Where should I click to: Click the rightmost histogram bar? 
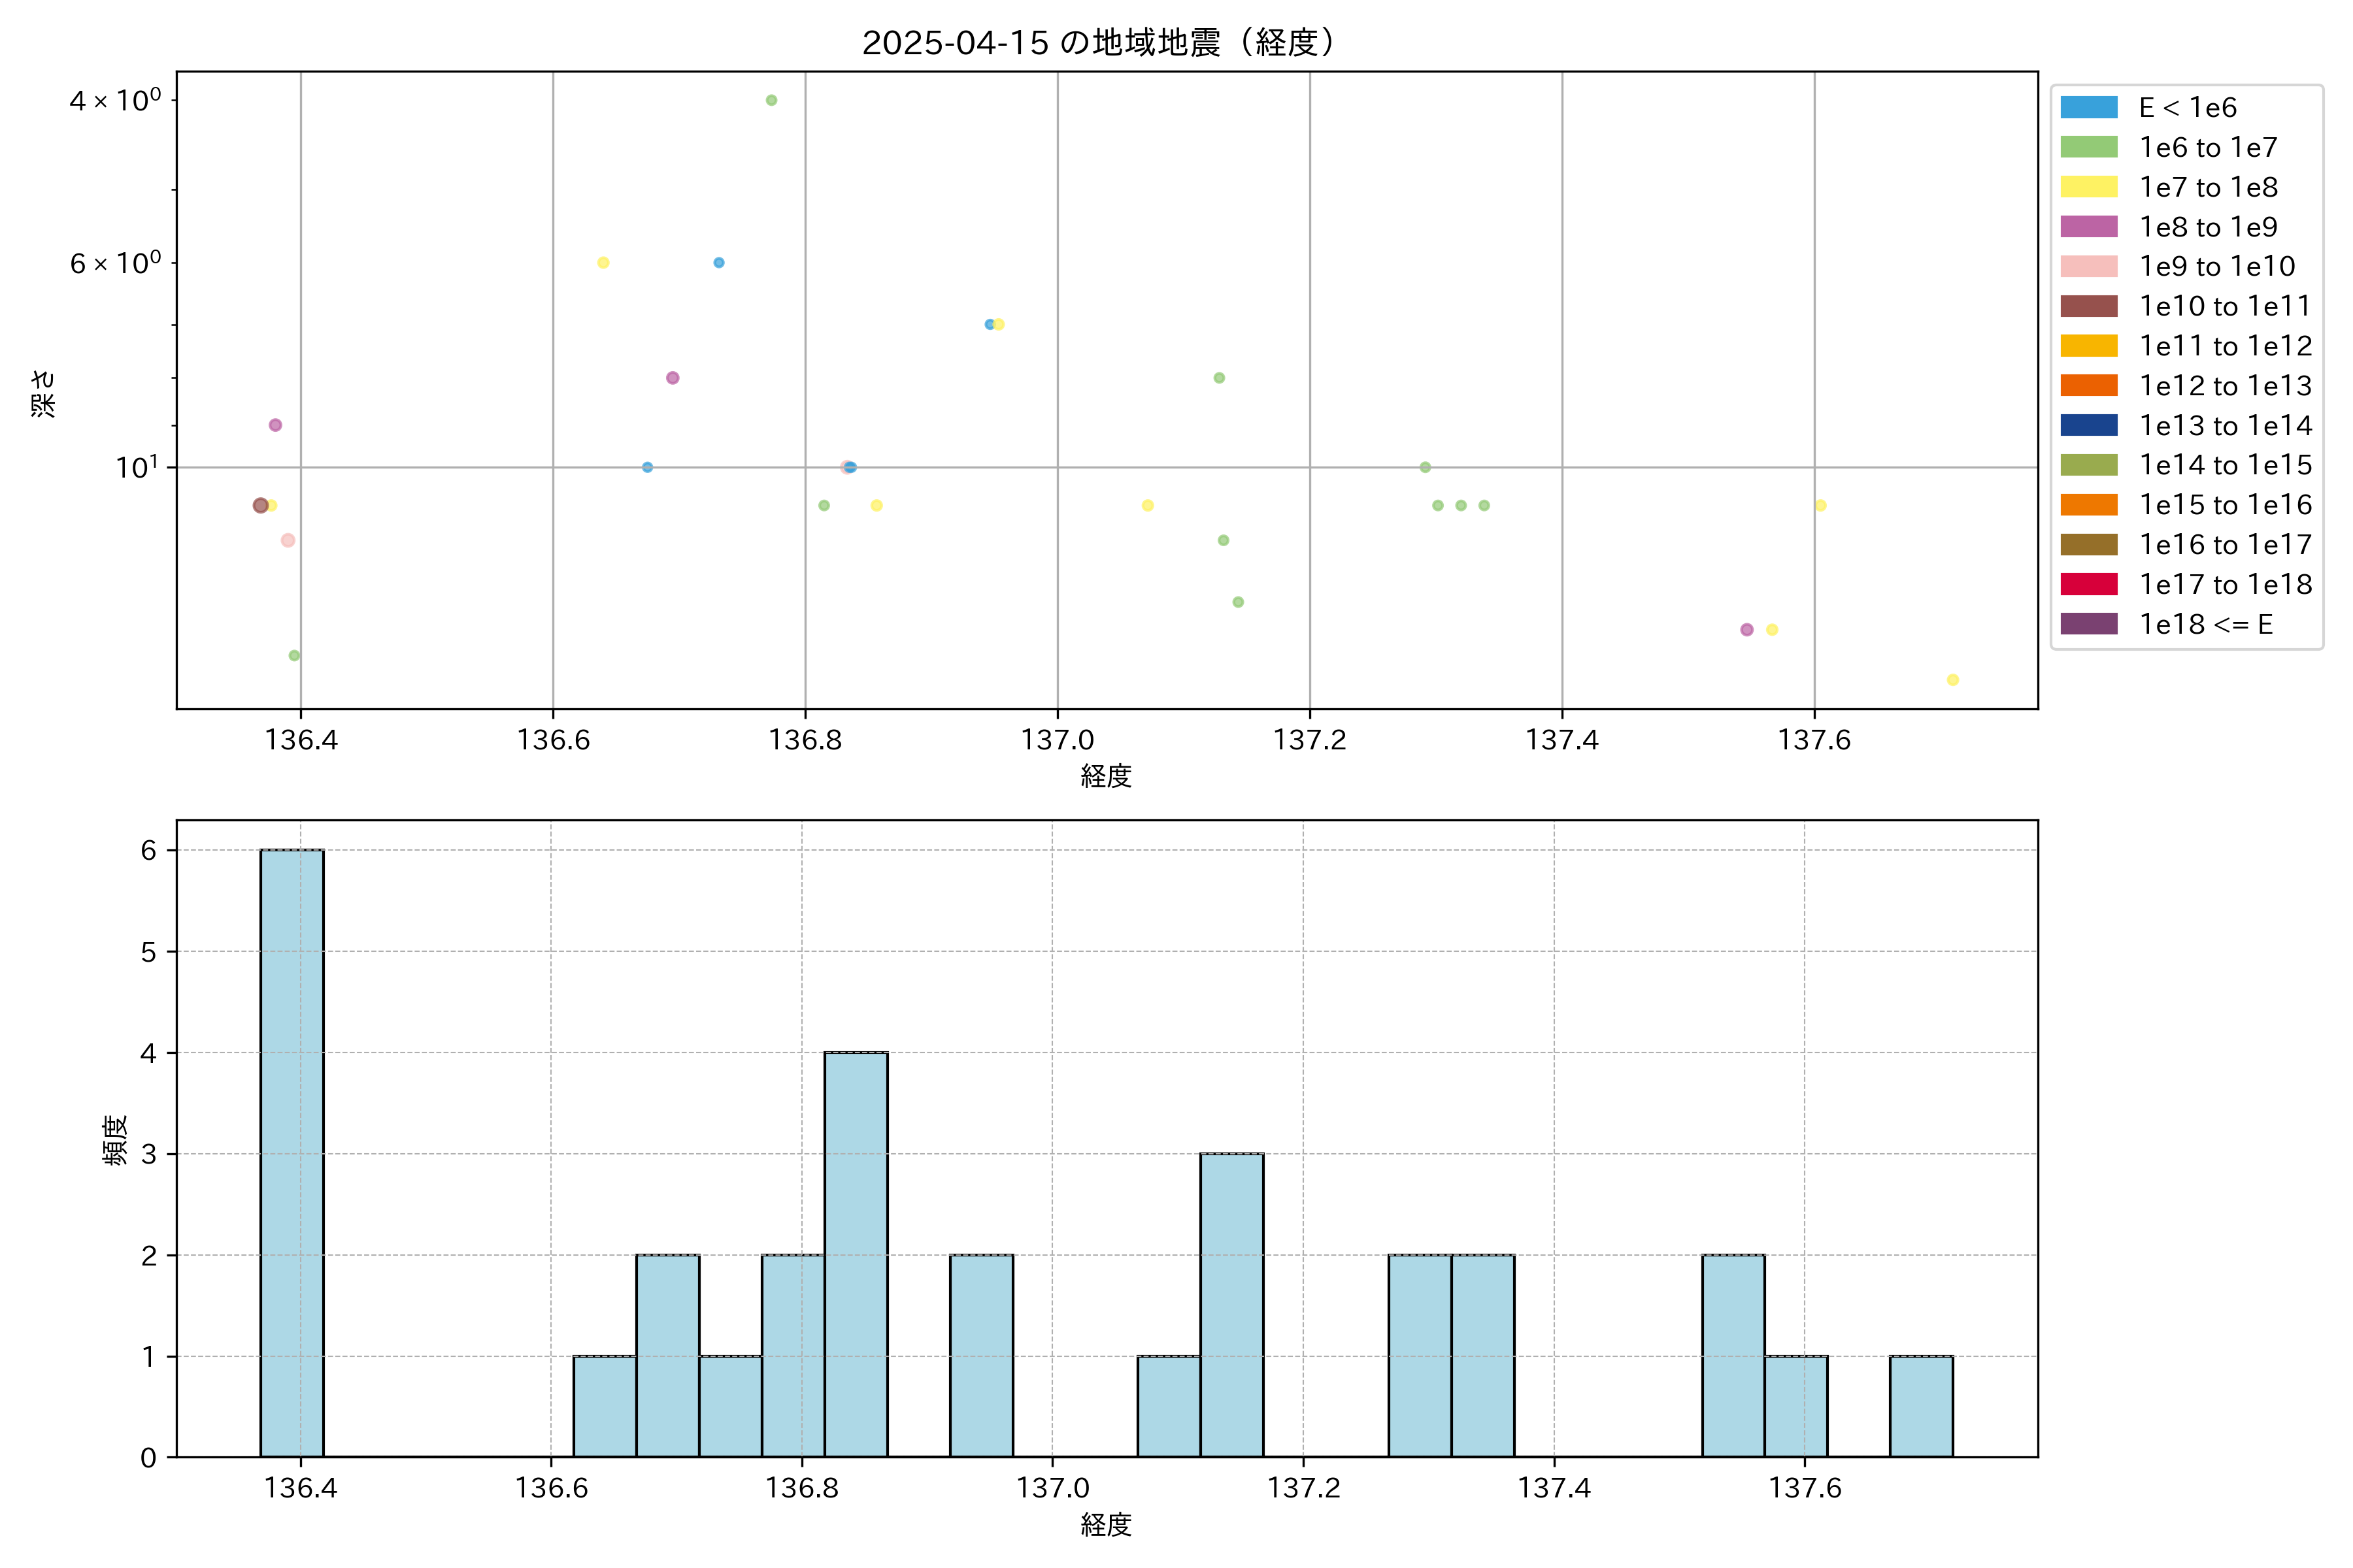click(1921, 1406)
